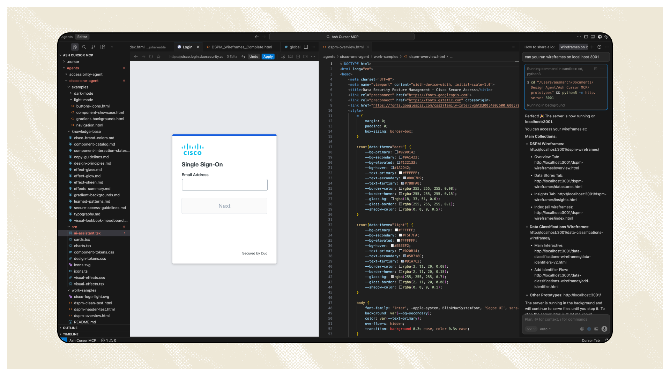
Task: Start a new chat with plus icon
Action: click(592, 47)
